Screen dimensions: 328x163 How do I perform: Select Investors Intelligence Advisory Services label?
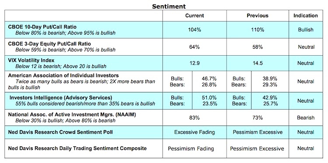point(61,98)
